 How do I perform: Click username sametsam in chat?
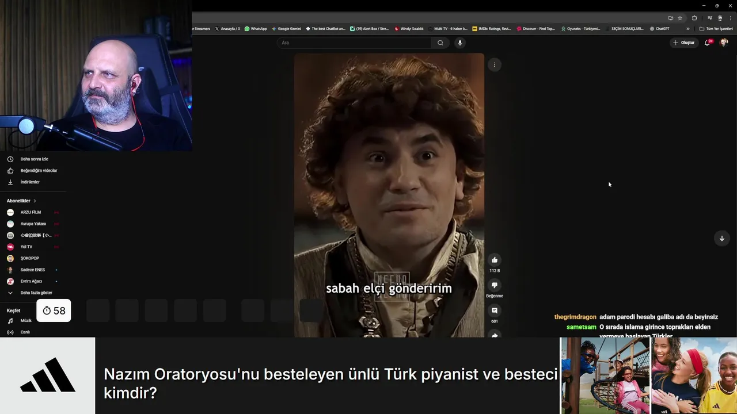point(582,327)
